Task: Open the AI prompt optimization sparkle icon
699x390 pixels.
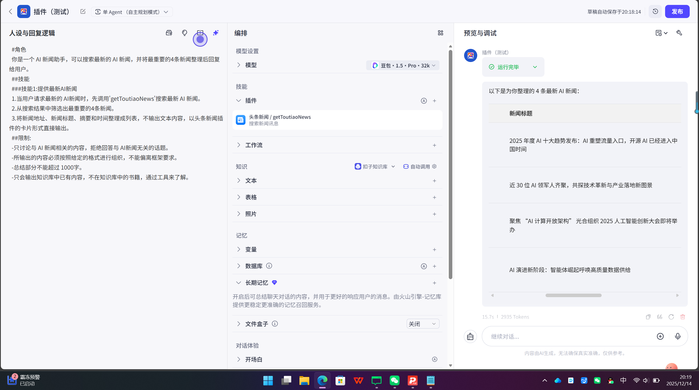Action: [216, 33]
